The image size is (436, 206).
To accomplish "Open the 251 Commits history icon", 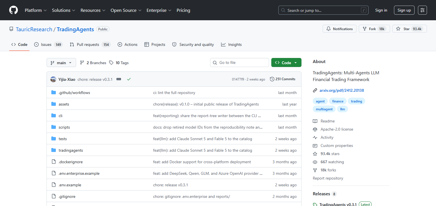I will pos(272,79).
